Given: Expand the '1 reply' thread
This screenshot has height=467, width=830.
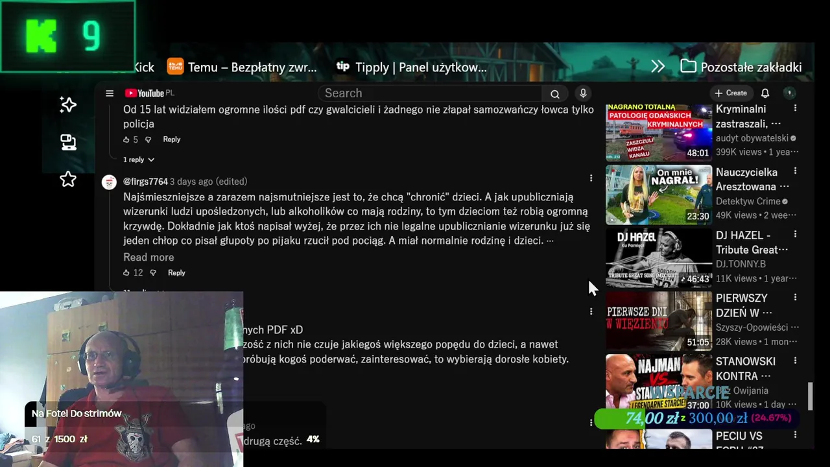Looking at the screenshot, I should coord(139,160).
